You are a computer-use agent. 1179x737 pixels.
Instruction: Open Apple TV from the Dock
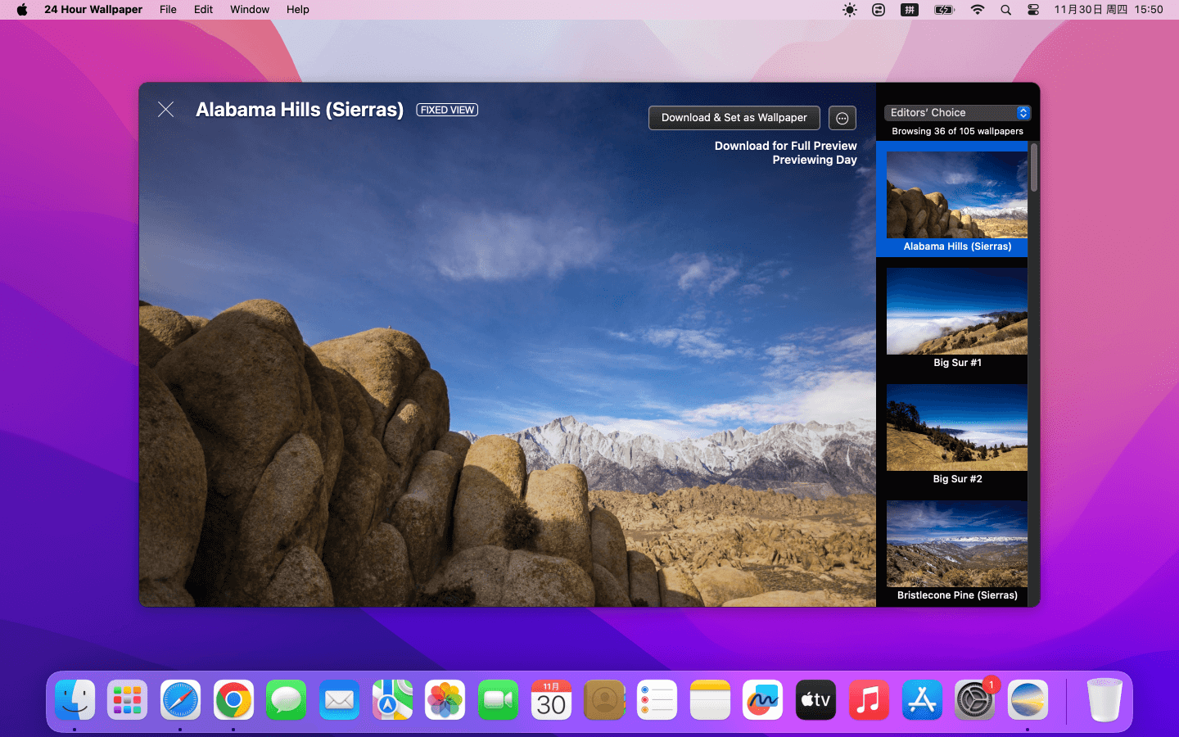(x=815, y=700)
